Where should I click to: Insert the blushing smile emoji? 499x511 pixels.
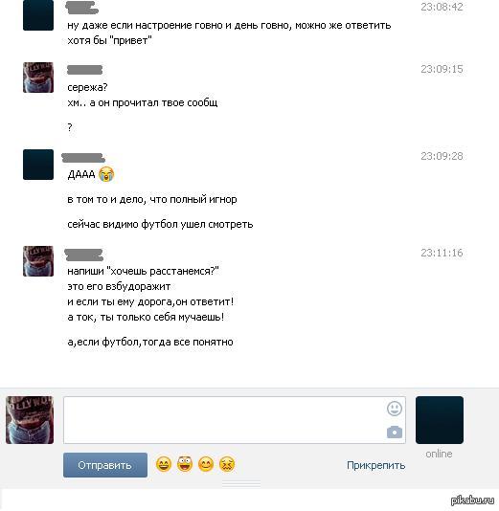coord(206,464)
